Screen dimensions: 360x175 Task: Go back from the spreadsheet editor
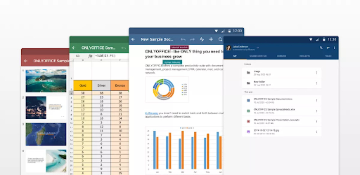pos(74,48)
